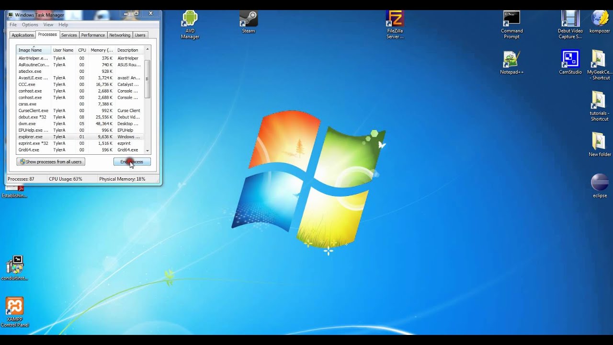Viewport: 613px width, 345px height.
Task: Select Debut Video Capture shortcut icon
Action: click(x=570, y=25)
